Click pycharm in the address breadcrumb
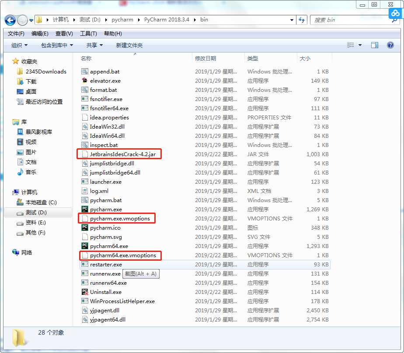 click(x=122, y=20)
